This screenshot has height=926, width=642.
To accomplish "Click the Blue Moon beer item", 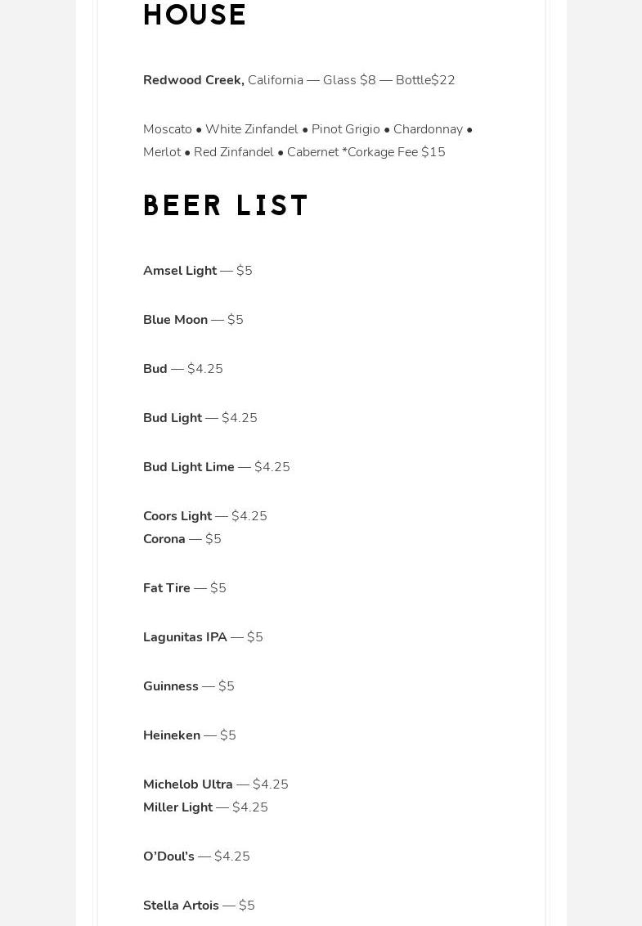I will [x=175, y=320].
